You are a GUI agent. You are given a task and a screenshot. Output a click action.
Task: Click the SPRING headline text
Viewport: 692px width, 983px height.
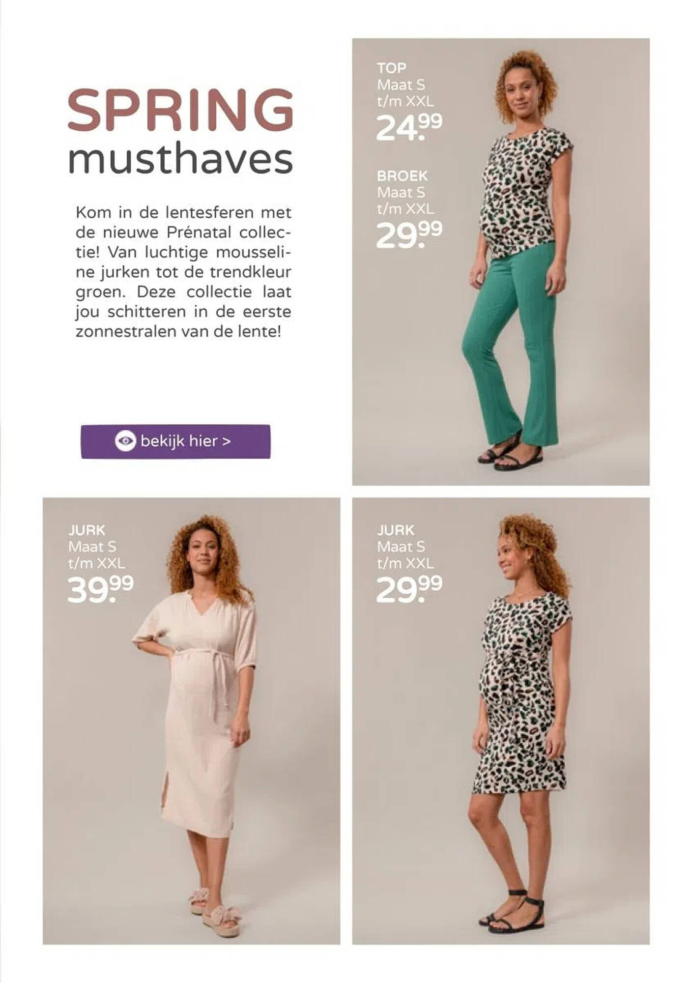(180, 111)
